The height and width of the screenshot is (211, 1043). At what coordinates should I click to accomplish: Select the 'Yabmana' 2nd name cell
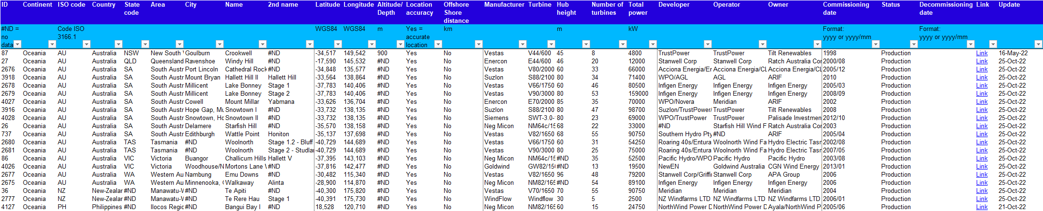coord(290,102)
